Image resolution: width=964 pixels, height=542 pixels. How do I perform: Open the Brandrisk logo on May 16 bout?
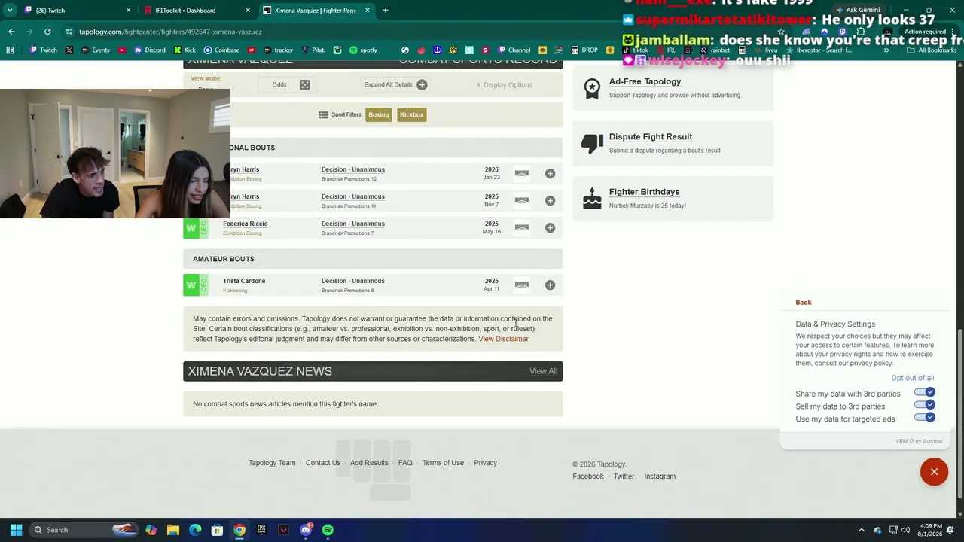point(521,227)
